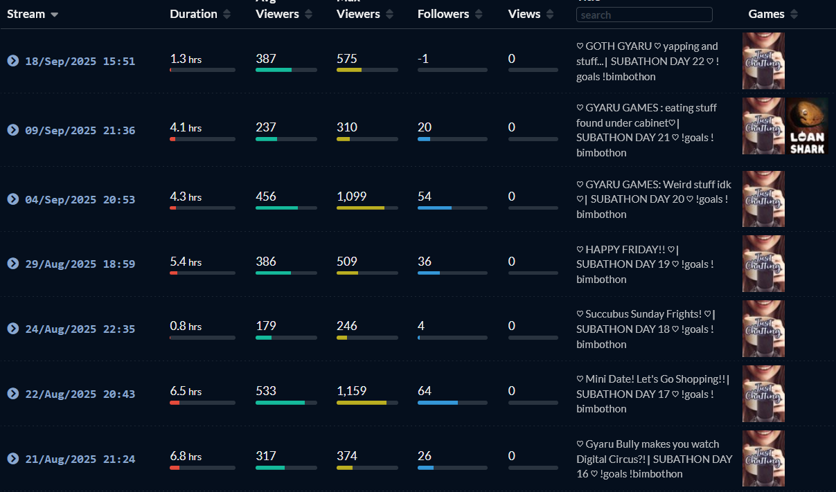Click the 1.3 hrs duration value

[x=186, y=59]
